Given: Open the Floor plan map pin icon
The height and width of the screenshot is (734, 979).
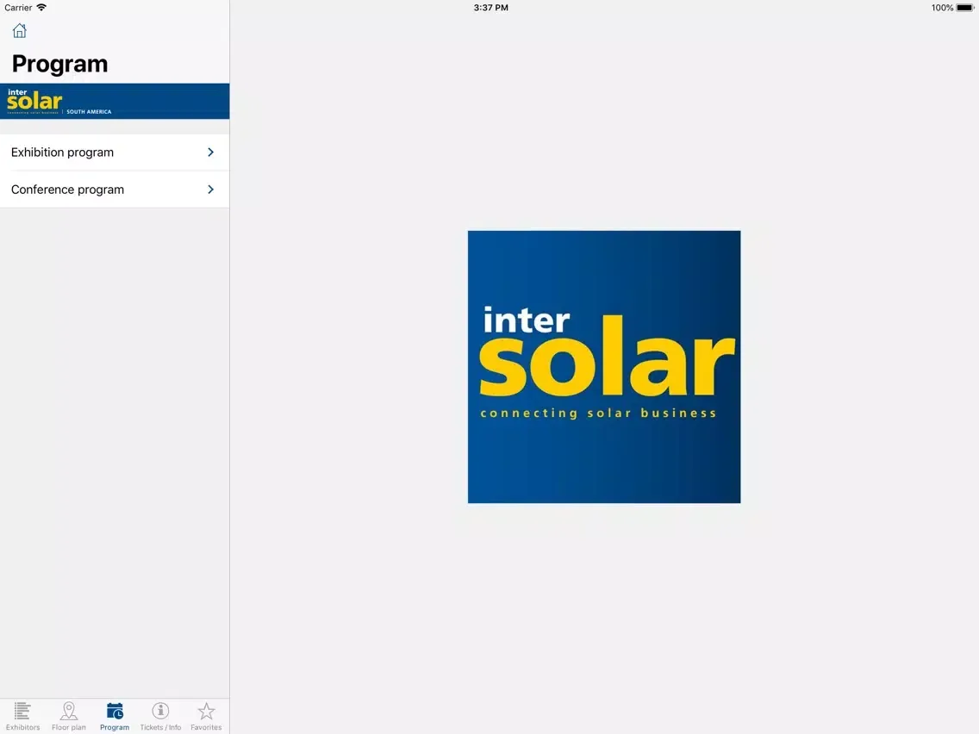Looking at the screenshot, I should pyautogui.click(x=69, y=711).
